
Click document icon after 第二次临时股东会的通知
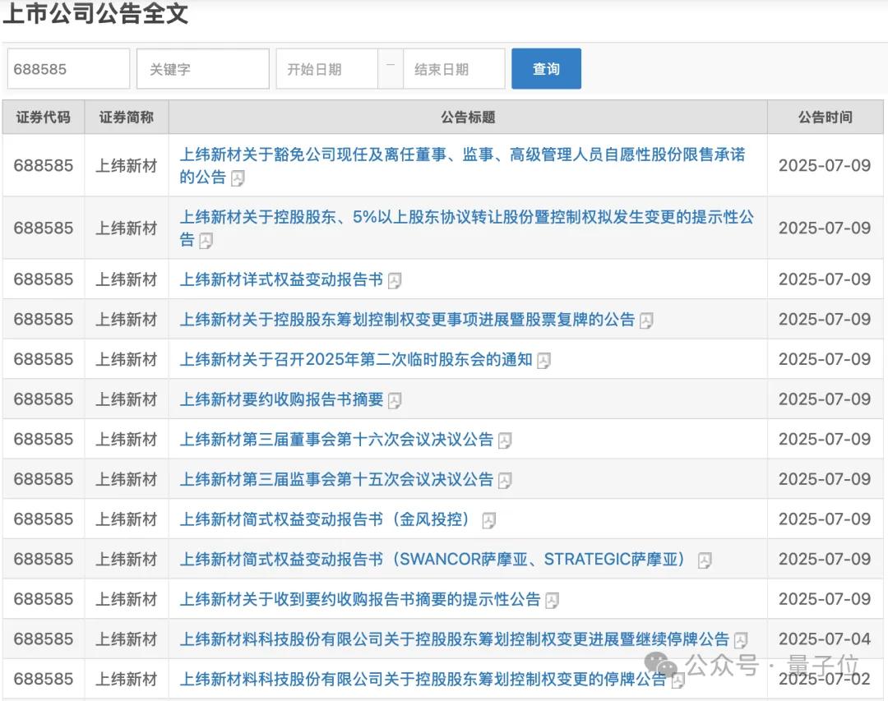tap(543, 361)
